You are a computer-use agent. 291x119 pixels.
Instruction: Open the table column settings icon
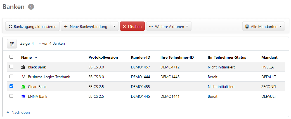[x=11, y=44]
